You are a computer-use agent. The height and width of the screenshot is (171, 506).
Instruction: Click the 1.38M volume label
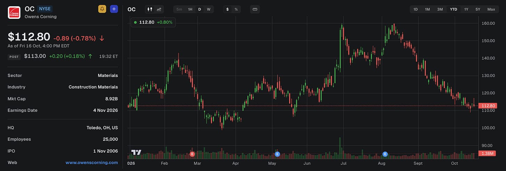click(x=488, y=153)
